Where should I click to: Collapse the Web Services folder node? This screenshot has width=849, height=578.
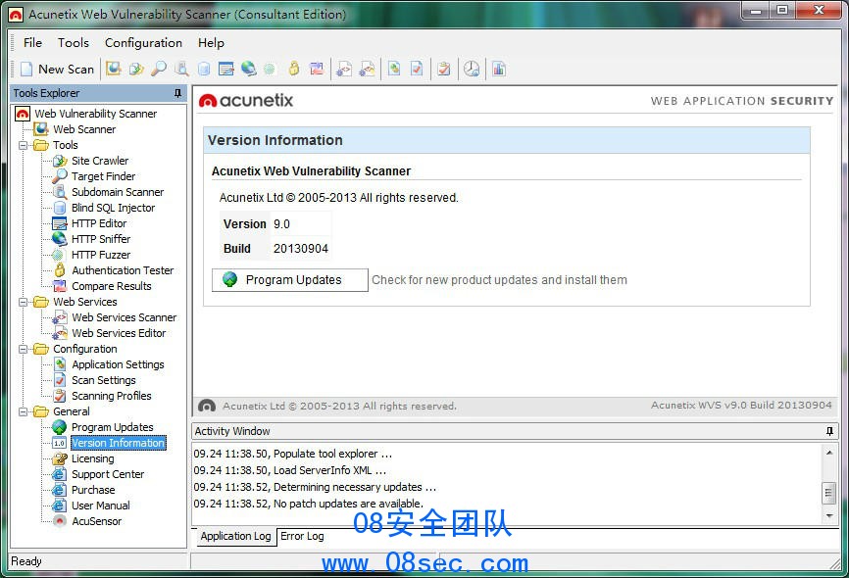23,302
